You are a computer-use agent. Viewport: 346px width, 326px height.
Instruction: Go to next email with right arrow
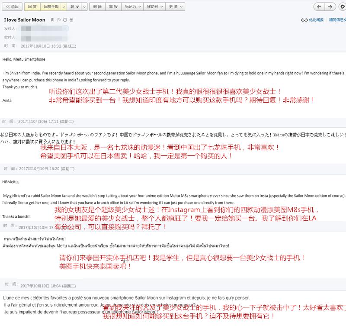coord(330,6)
